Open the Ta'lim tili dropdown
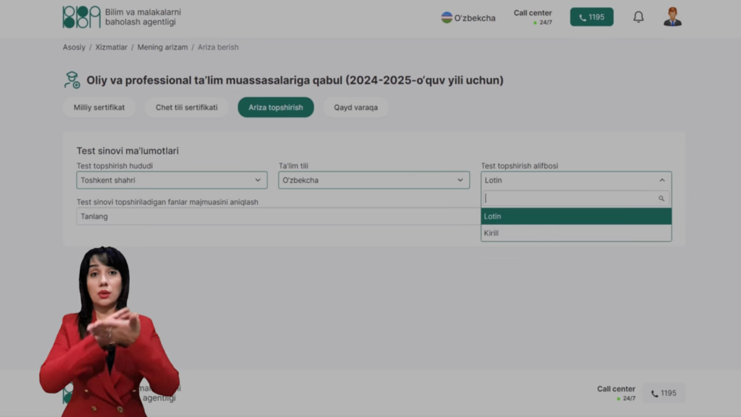741x417 pixels. (374, 180)
